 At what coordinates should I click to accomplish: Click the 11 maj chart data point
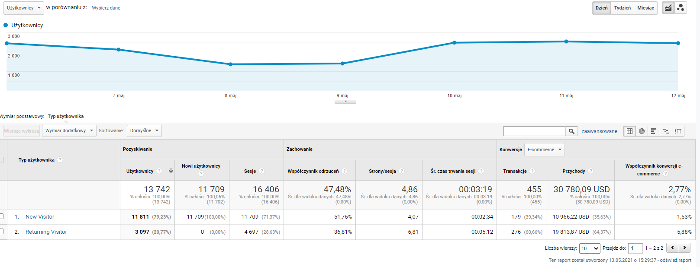pyautogui.click(x=566, y=41)
